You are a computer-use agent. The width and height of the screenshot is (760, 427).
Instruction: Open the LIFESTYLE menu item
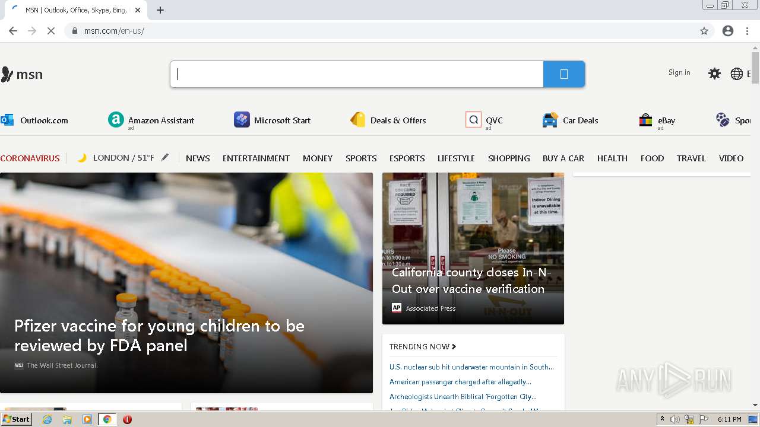pyautogui.click(x=456, y=158)
